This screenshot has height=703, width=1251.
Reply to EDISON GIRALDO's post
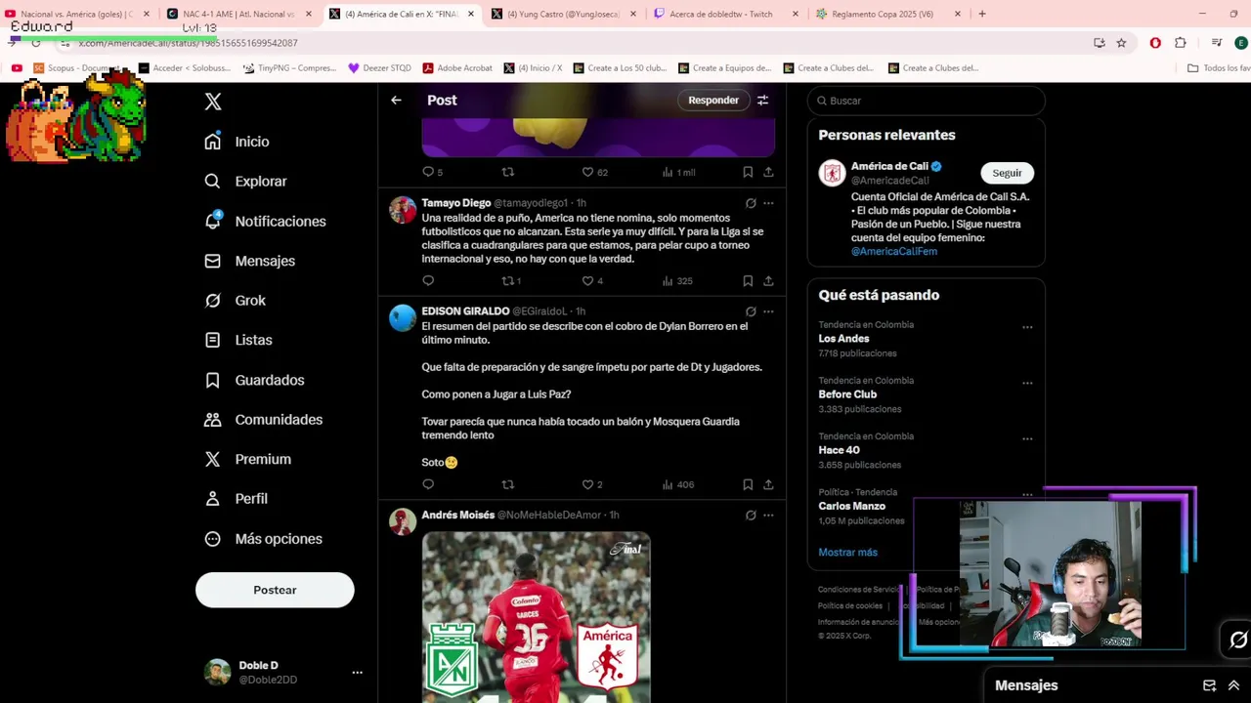tap(428, 484)
